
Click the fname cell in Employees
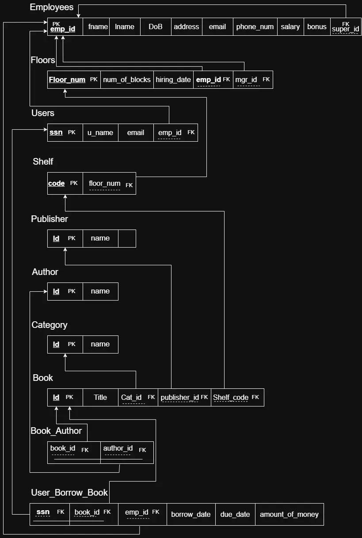pyautogui.click(x=98, y=27)
